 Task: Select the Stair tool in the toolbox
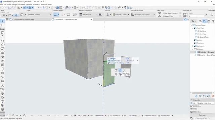click(x=3, y=57)
